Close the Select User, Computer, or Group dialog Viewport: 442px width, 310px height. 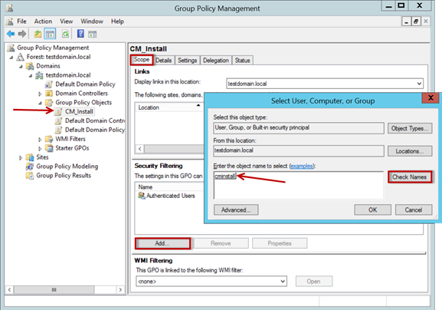pyautogui.click(x=431, y=98)
